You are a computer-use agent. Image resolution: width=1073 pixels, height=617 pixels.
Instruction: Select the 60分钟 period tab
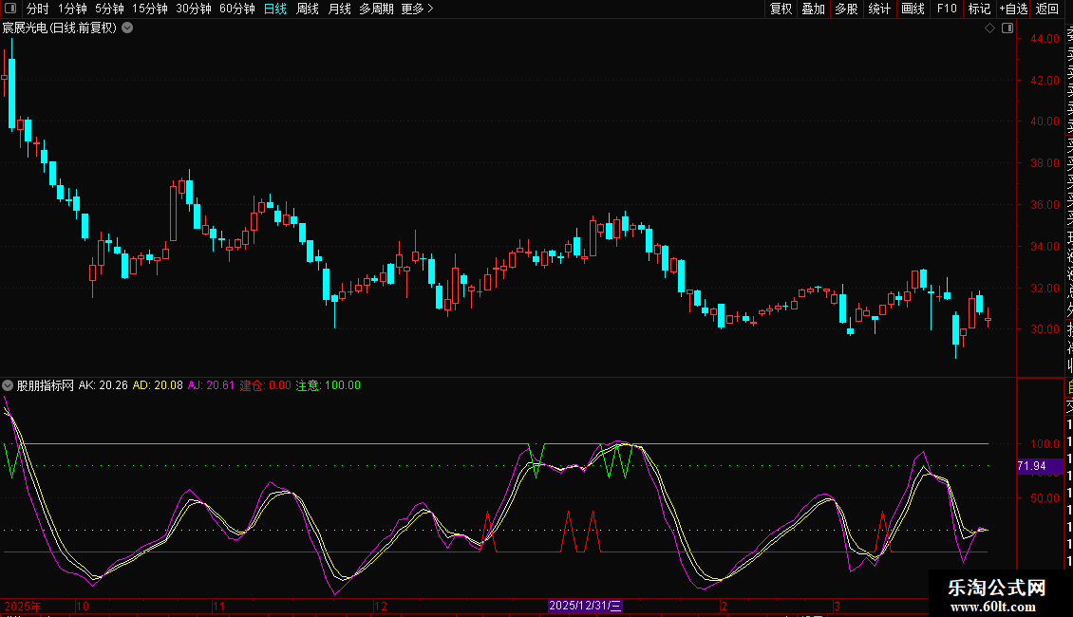click(237, 9)
